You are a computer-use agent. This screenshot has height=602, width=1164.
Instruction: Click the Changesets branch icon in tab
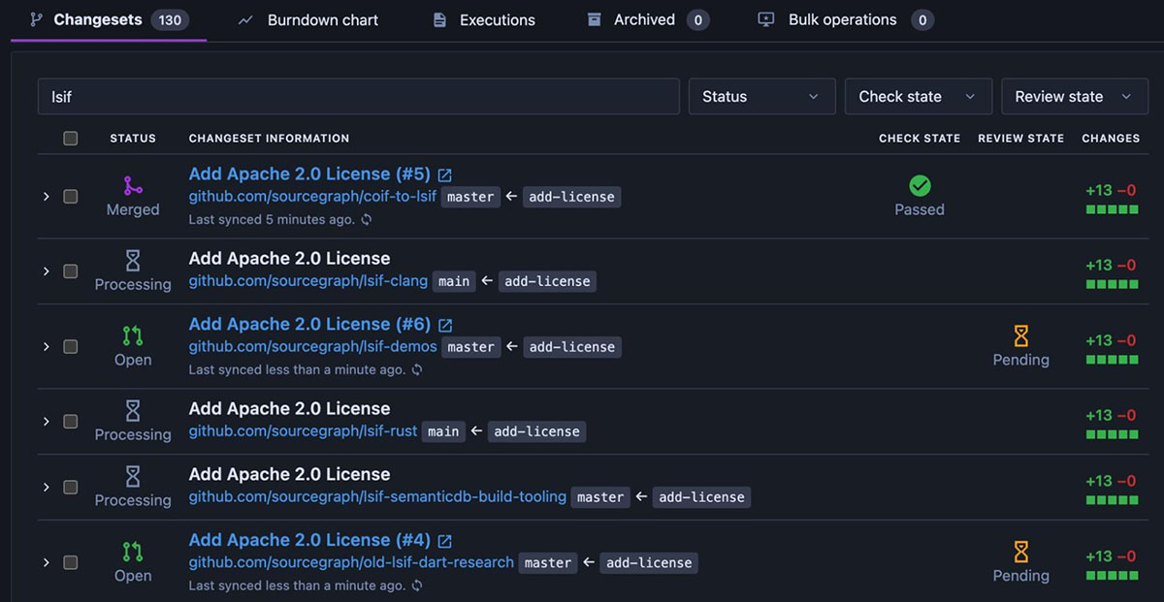pyautogui.click(x=36, y=19)
